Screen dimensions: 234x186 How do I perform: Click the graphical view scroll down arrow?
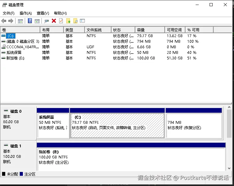[x=229, y=168]
